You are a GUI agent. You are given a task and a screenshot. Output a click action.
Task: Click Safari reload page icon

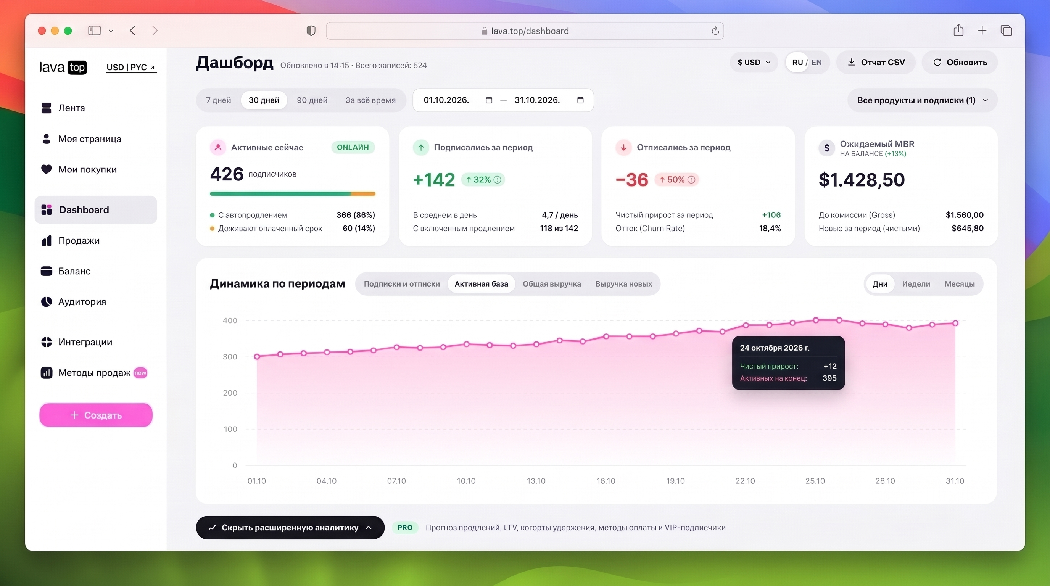(715, 31)
